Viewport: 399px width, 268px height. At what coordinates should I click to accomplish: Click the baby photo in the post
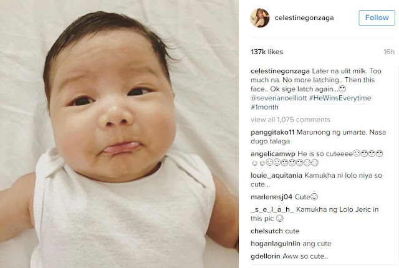[x=119, y=134]
